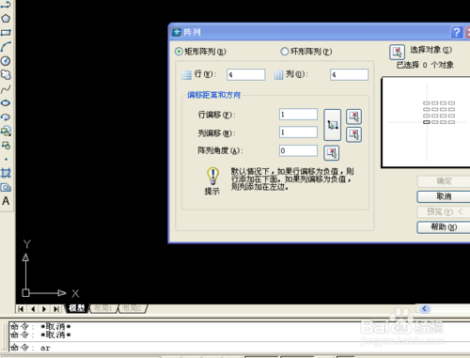Jump to first layout tab arrow

pos(21,309)
